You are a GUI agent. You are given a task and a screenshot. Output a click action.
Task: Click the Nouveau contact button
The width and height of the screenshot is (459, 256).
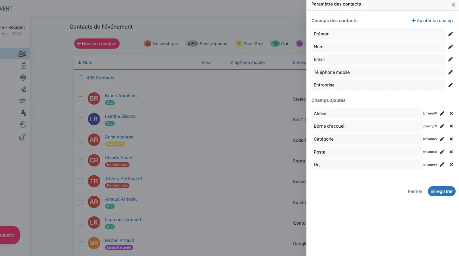97,44
